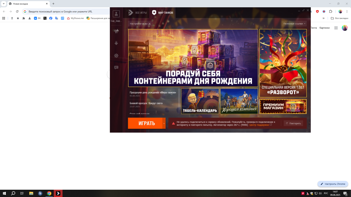This screenshot has width=351, height=197.
Task: Open File Explorer from the taskbar
Action: point(31,193)
